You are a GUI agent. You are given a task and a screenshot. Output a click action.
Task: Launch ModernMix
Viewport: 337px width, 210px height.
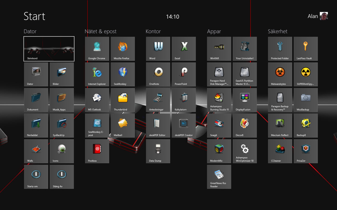coord(219,151)
